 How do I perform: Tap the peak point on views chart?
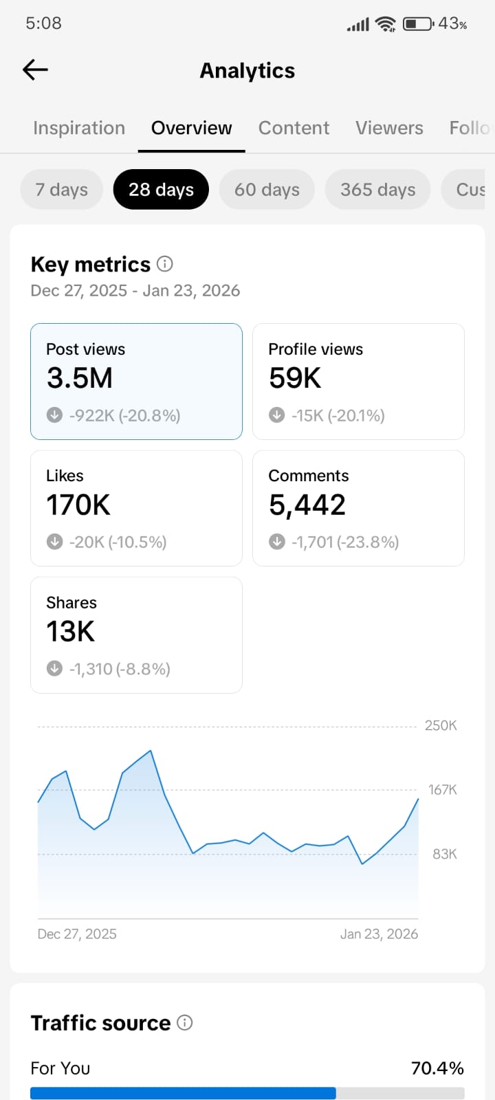point(151,751)
